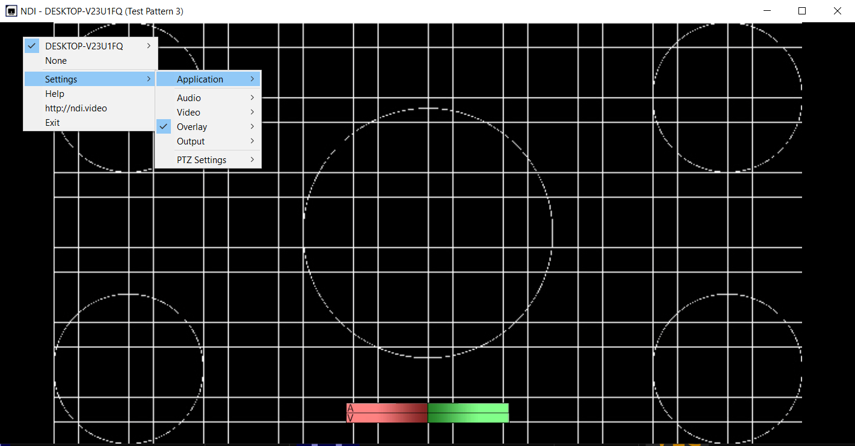Open the http://ndi.video link
Viewport: 855px width, 446px height.
76,108
